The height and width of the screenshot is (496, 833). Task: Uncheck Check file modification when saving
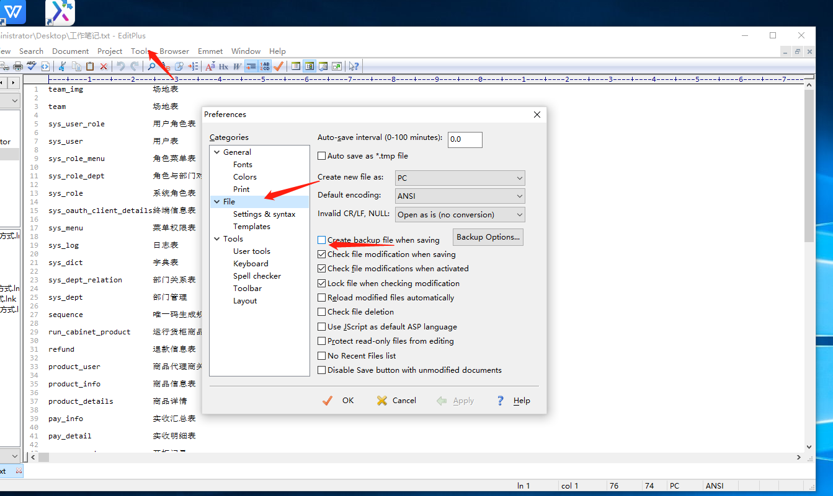(x=321, y=254)
